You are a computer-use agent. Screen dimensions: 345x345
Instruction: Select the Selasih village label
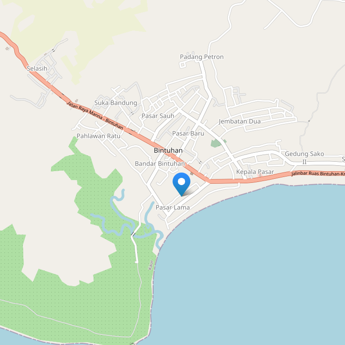37,68
